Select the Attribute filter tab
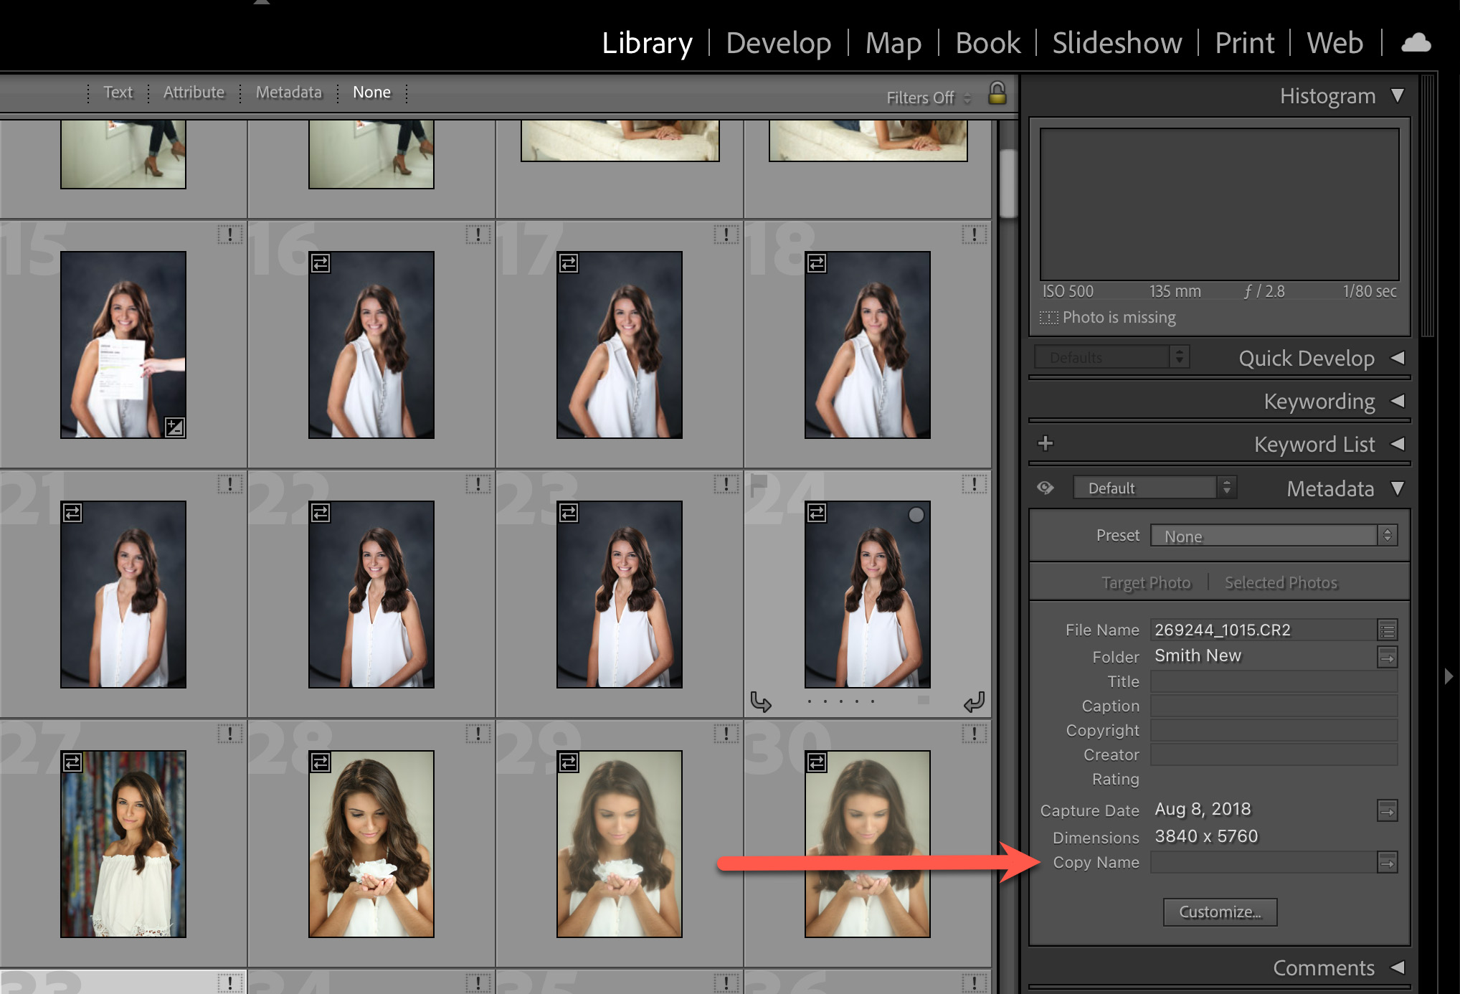 point(194,93)
